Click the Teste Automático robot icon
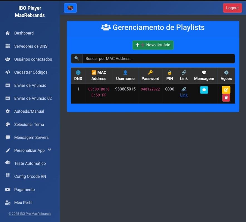 (8, 163)
